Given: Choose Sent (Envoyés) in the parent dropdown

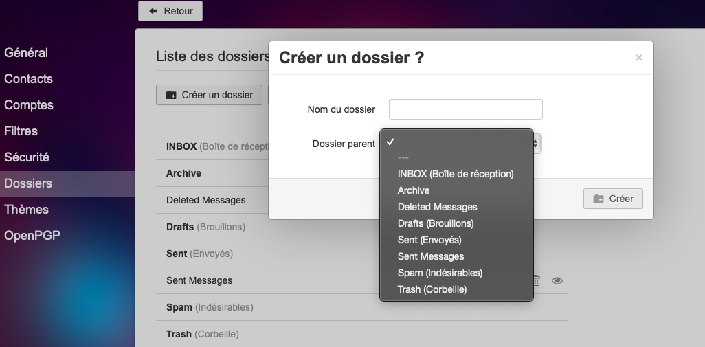Looking at the screenshot, I should click(456, 240).
